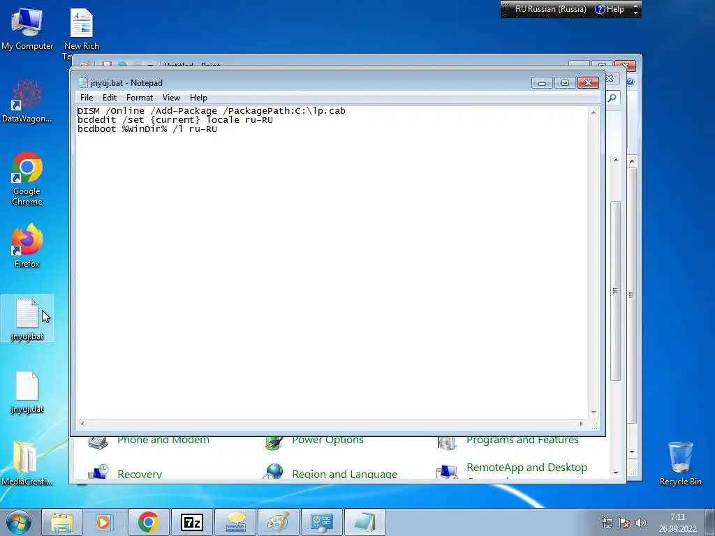Screen dimensions: 715x536
Task: Open 7-Zip from the taskbar
Action: pyautogui.click(x=191, y=522)
